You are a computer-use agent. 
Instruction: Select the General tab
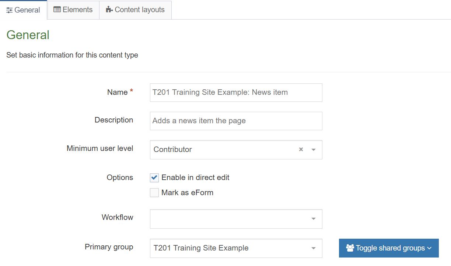[24, 10]
